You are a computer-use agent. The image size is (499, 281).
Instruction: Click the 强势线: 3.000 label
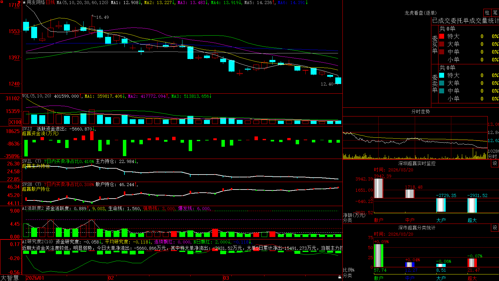click(160, 208)
